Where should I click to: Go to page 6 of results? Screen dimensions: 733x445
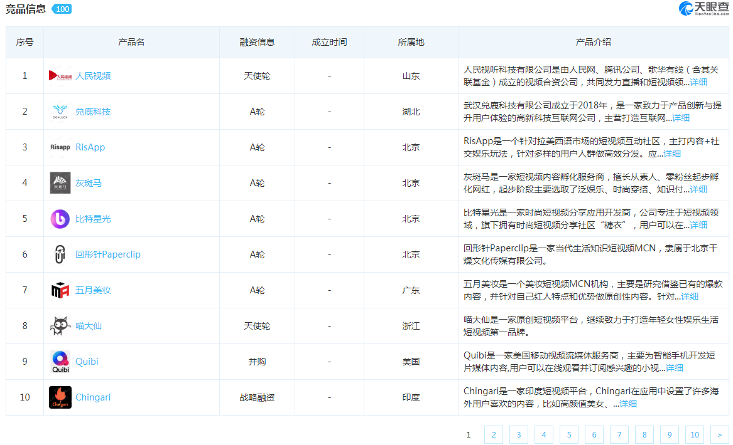pos(594,435)
